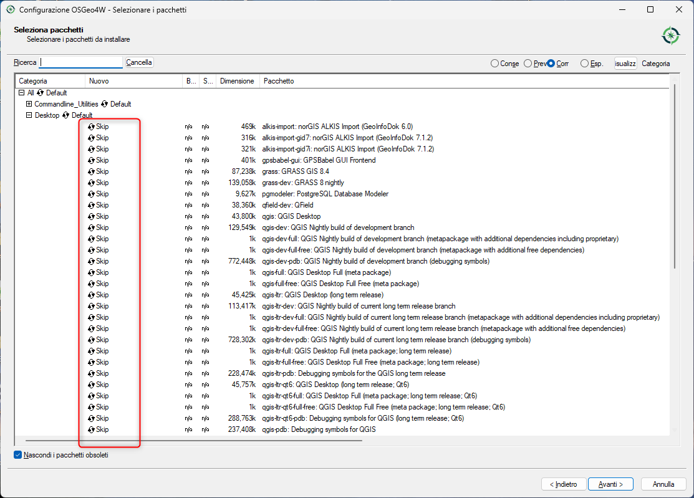Click qgis-ltr-dev-full package description

tap(461, 317)
